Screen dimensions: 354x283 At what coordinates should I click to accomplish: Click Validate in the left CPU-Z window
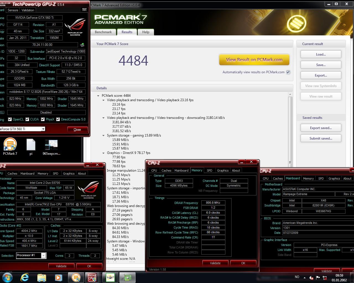point(61,266)
